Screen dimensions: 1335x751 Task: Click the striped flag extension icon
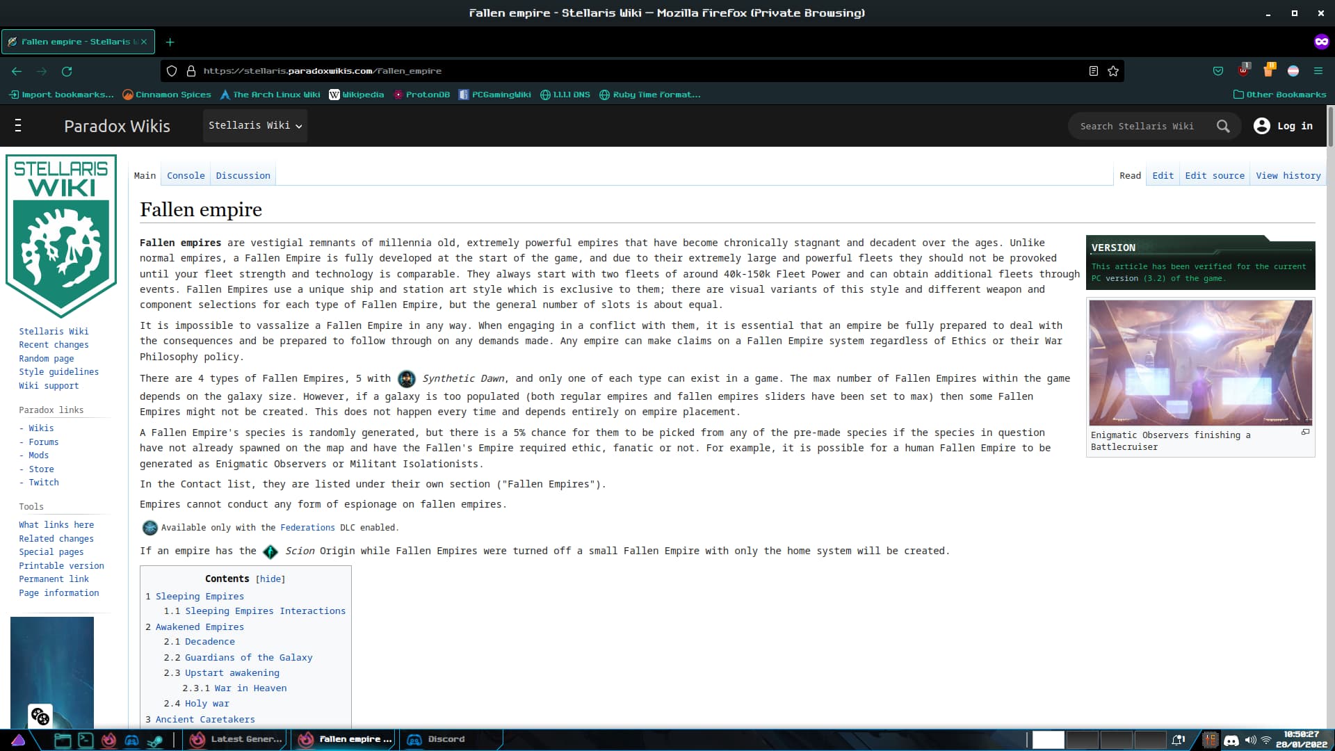(1293, 71)
